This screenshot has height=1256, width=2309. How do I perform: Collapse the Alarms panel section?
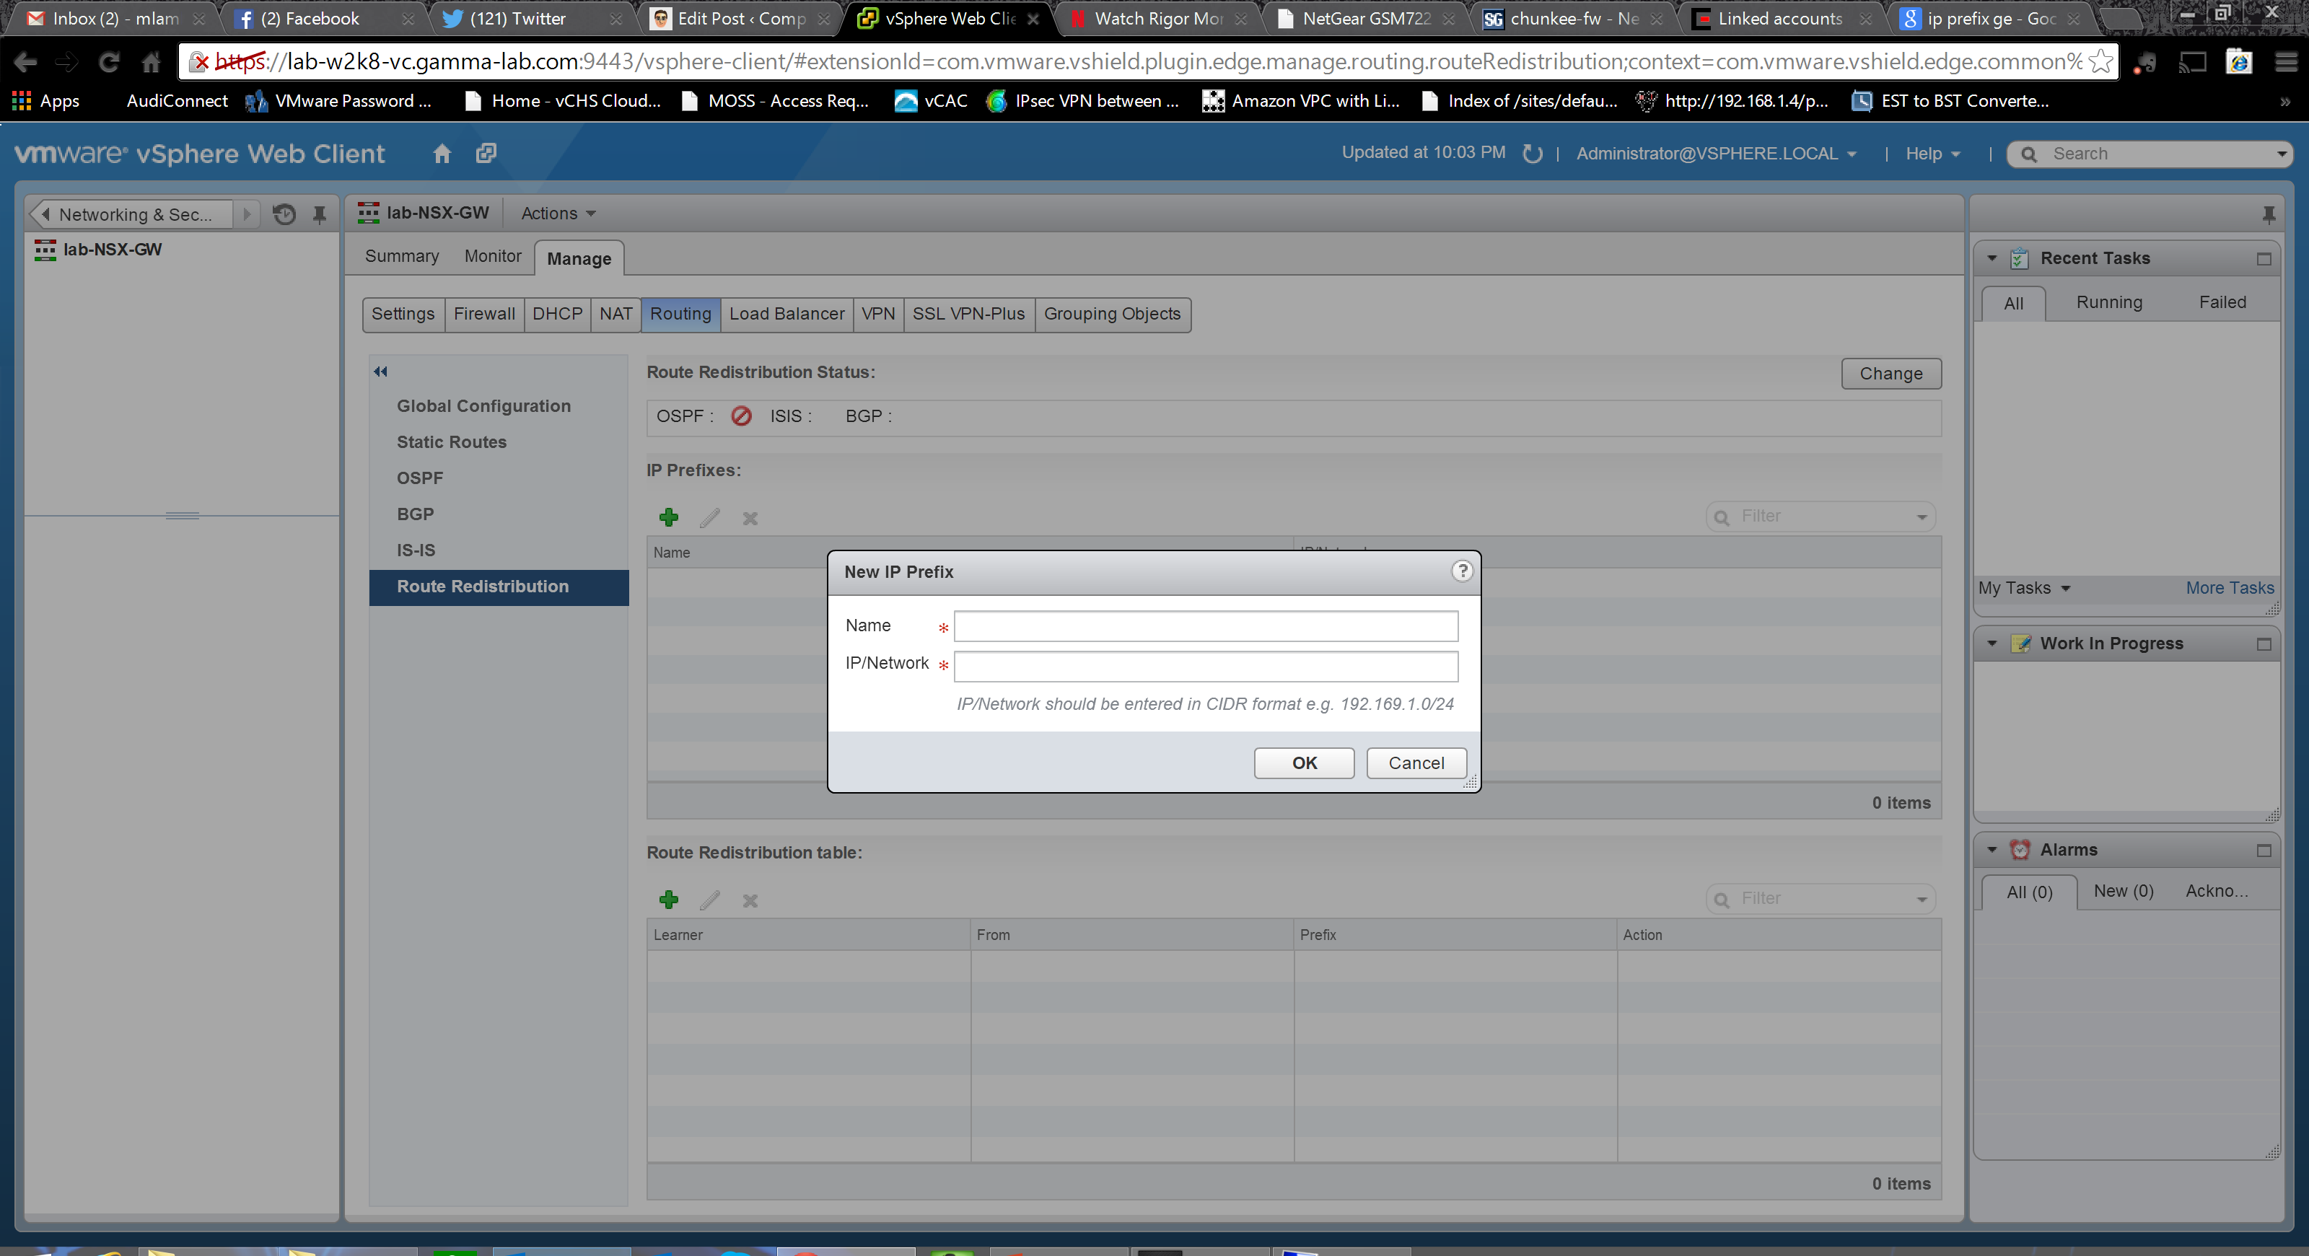pyautogui.click(x=1992, y=849)
